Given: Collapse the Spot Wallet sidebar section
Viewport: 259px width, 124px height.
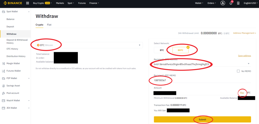Looking at the screenshot, I should [29, 12].
